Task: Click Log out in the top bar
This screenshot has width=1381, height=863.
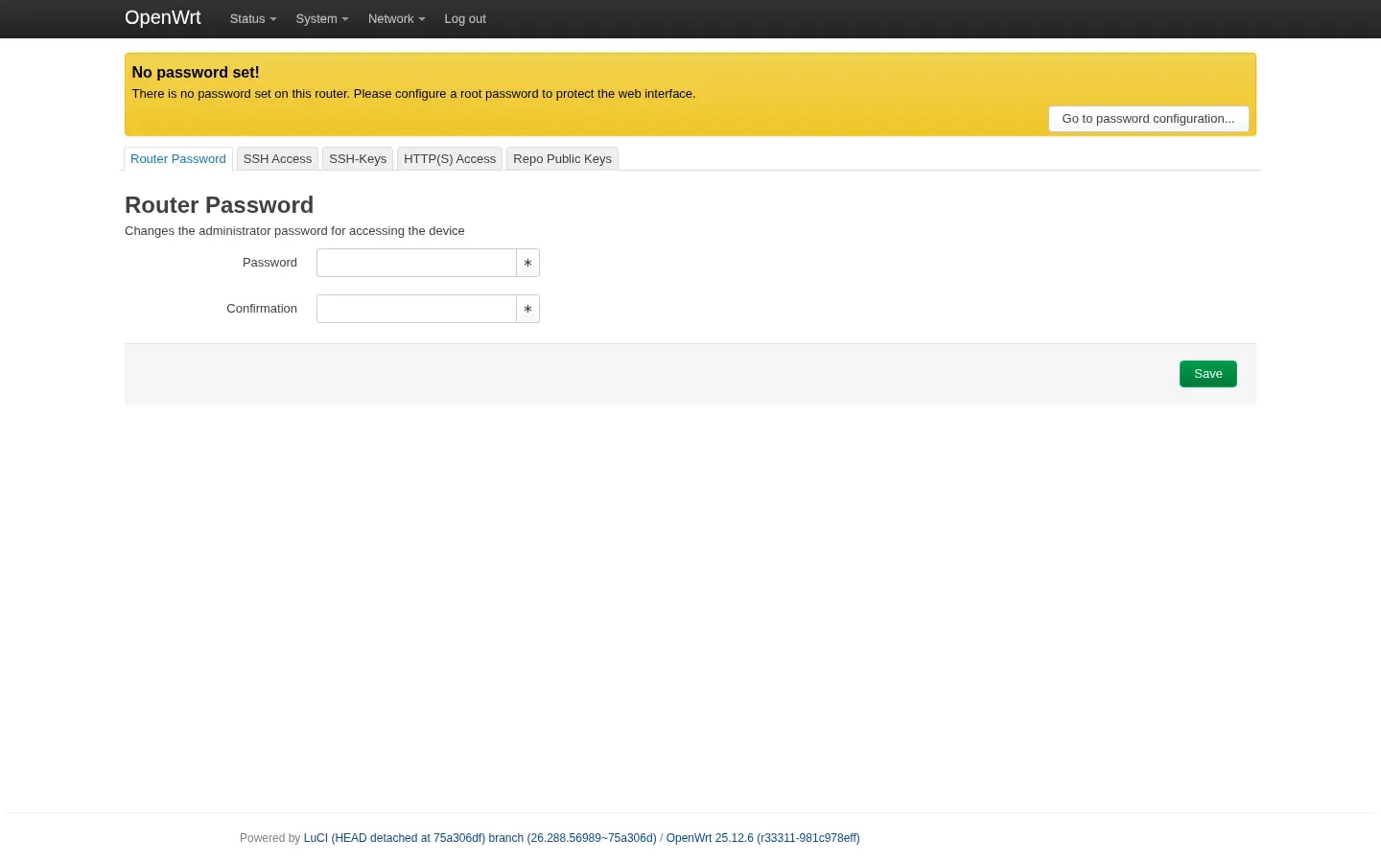Action: 465,19
